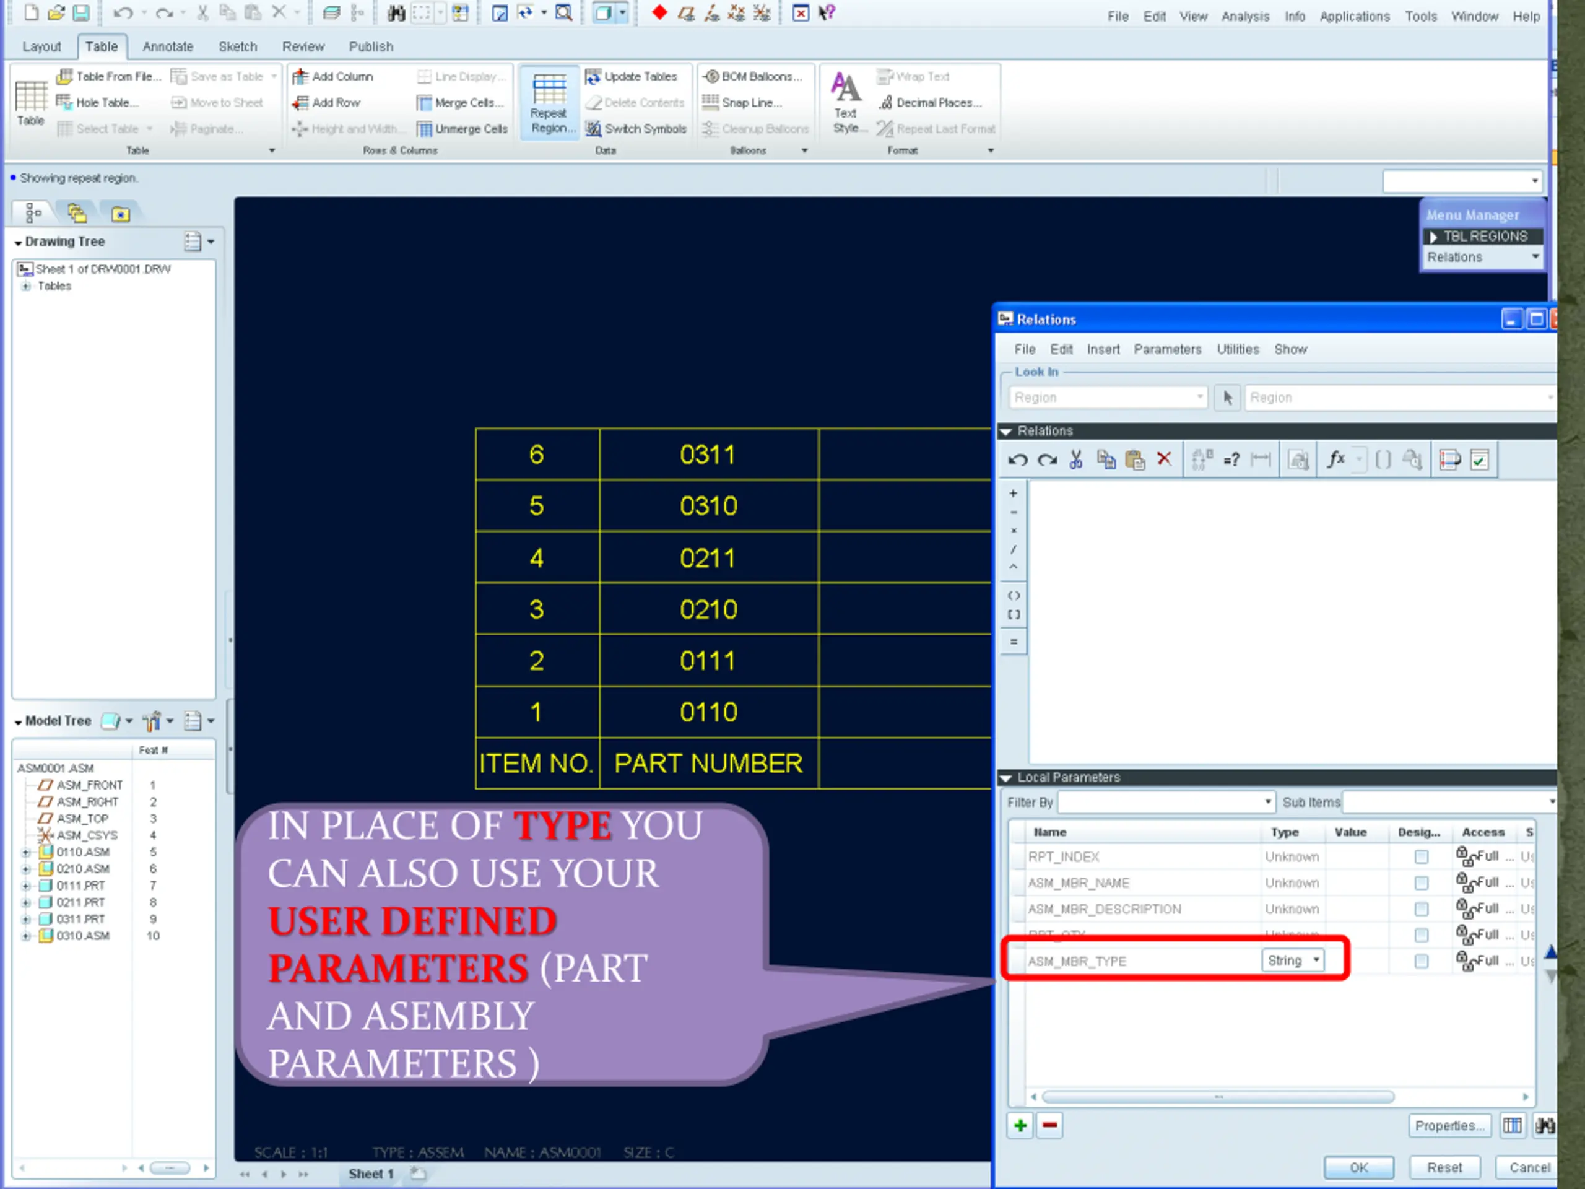Image resolution: width=1585 pixels, height=1189 pixels.
Task: Click the Local Parameters horizontal scrollbar
Action: (1218, 1097)
